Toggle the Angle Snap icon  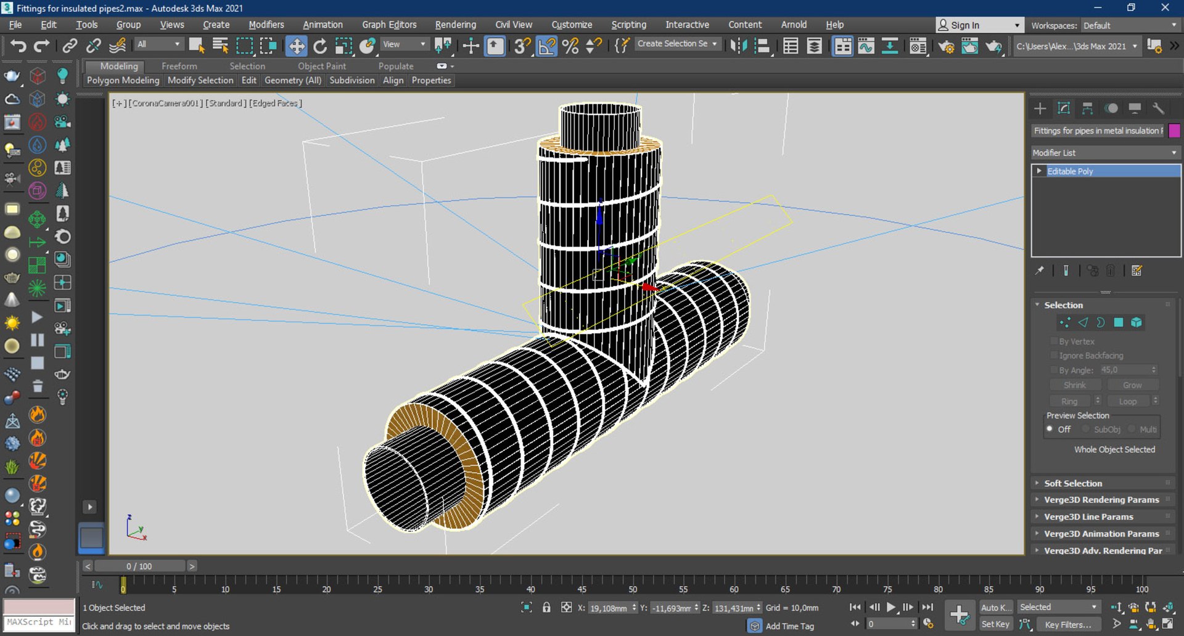[x=547, y=46]
